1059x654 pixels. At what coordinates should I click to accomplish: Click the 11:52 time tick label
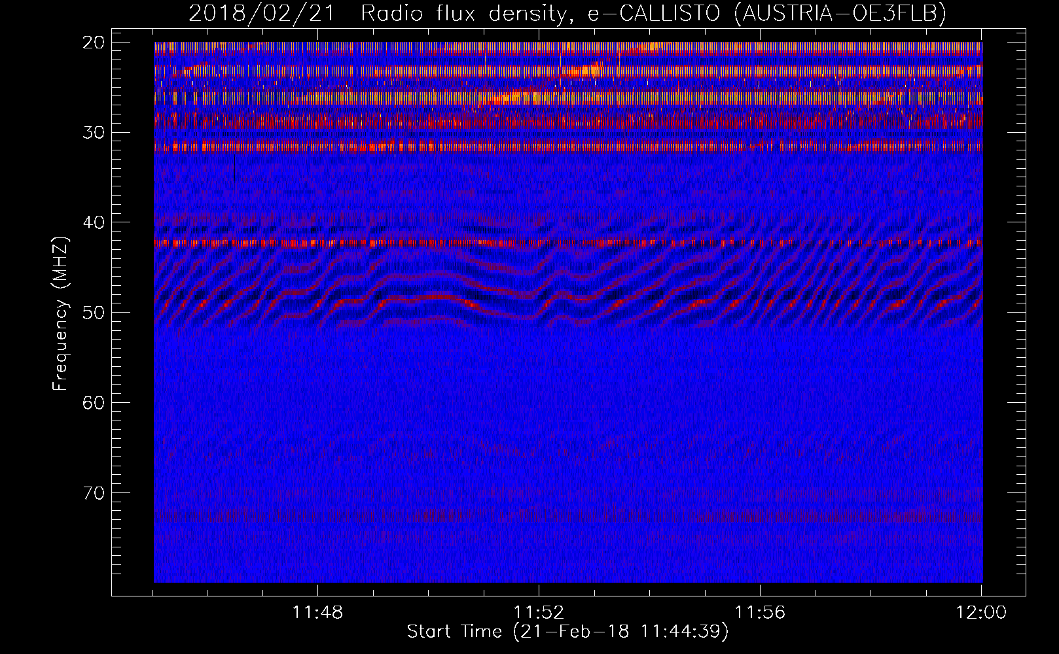pos(539,613)
